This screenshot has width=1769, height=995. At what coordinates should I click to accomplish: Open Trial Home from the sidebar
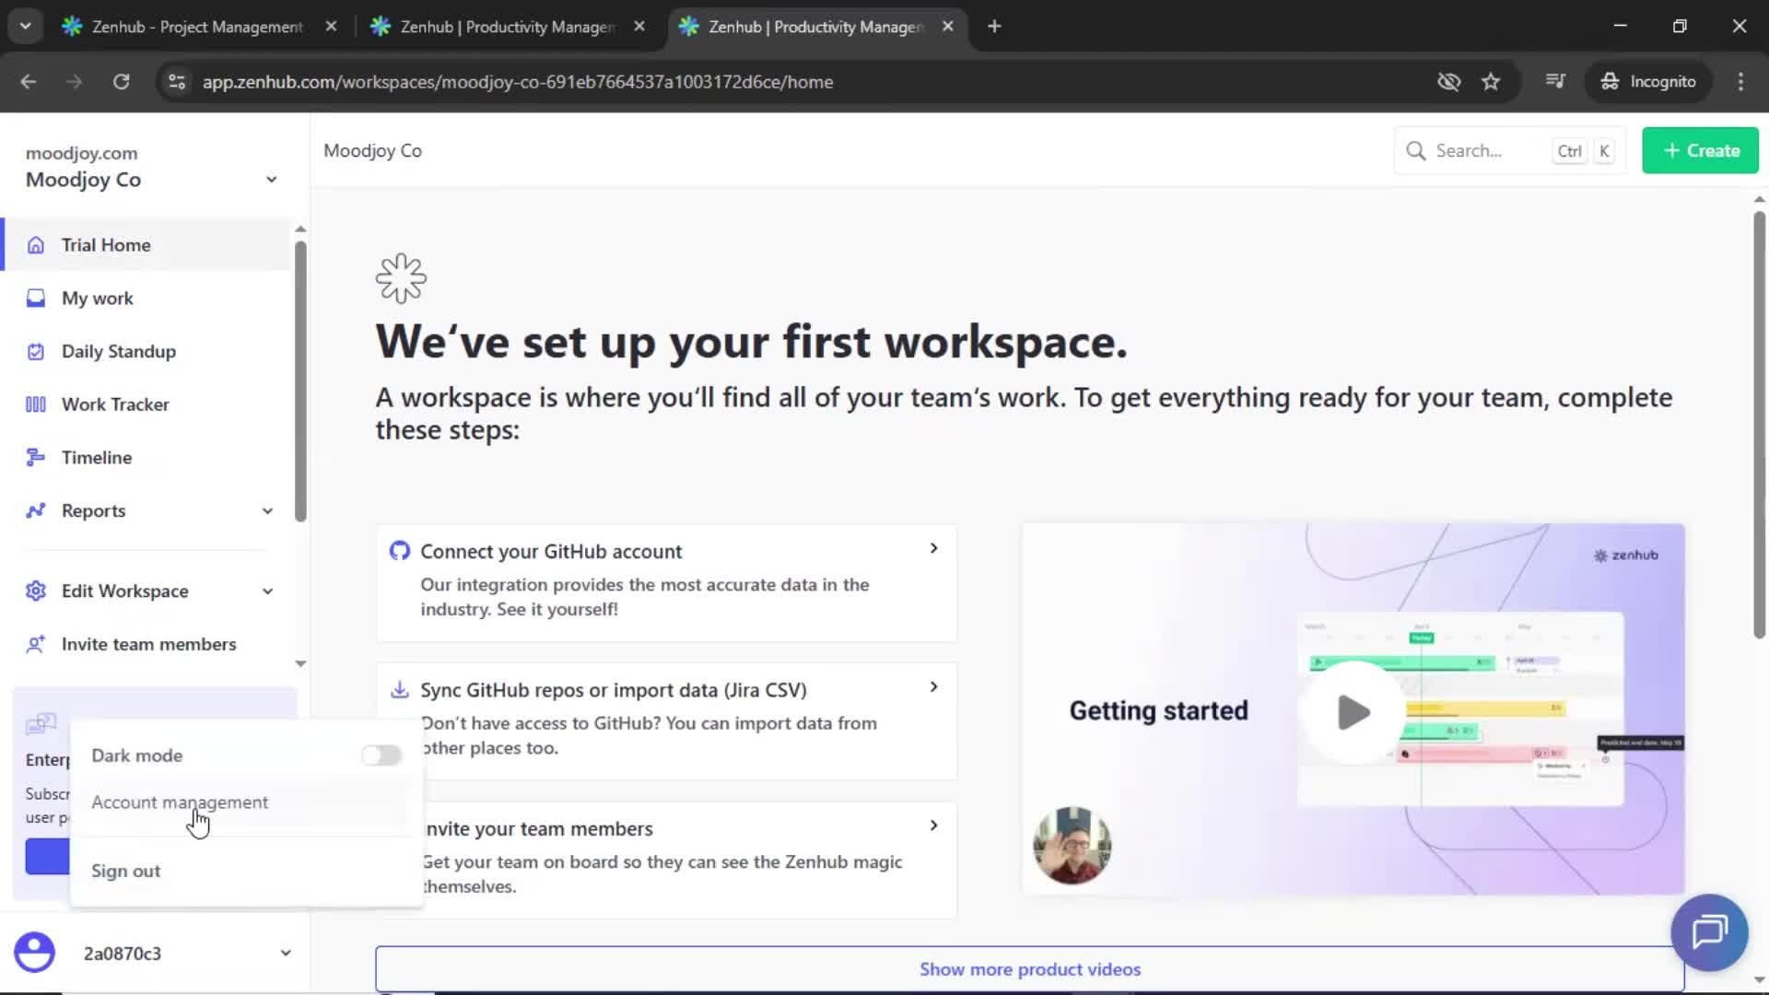105,244
